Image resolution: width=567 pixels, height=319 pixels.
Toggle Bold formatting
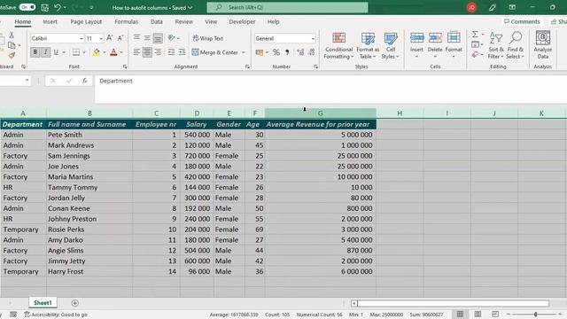tap(35, 52)
